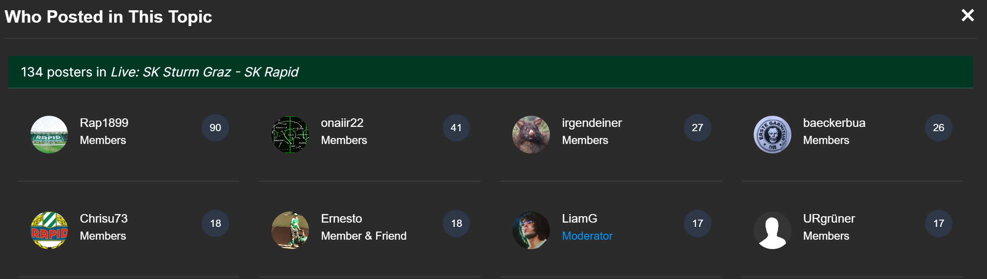Select the Chrisu73 username
Screen dimensions: 987x279
click(104, 219)
